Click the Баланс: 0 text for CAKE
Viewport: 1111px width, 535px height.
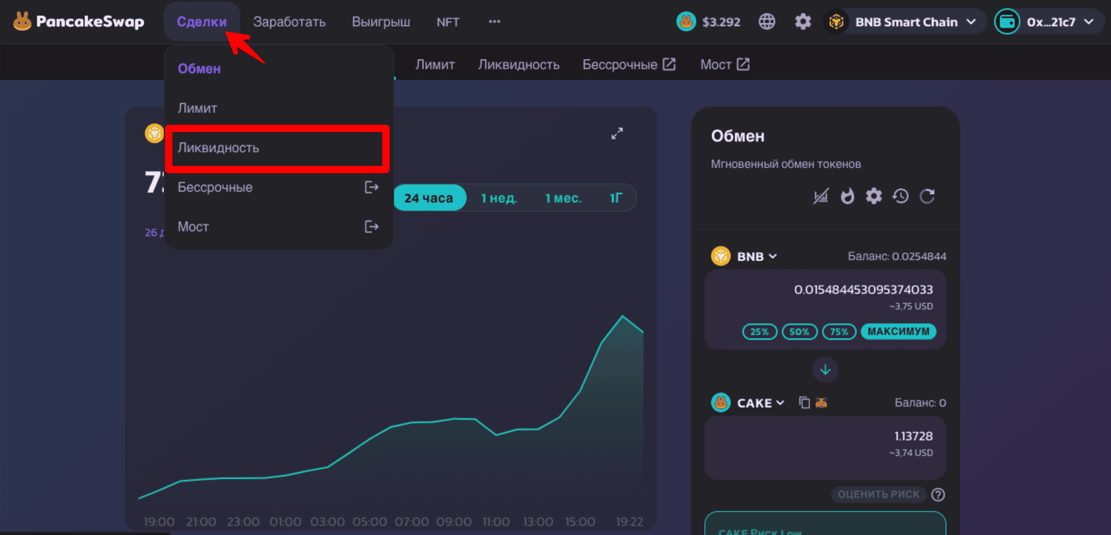tap(920, 402)
